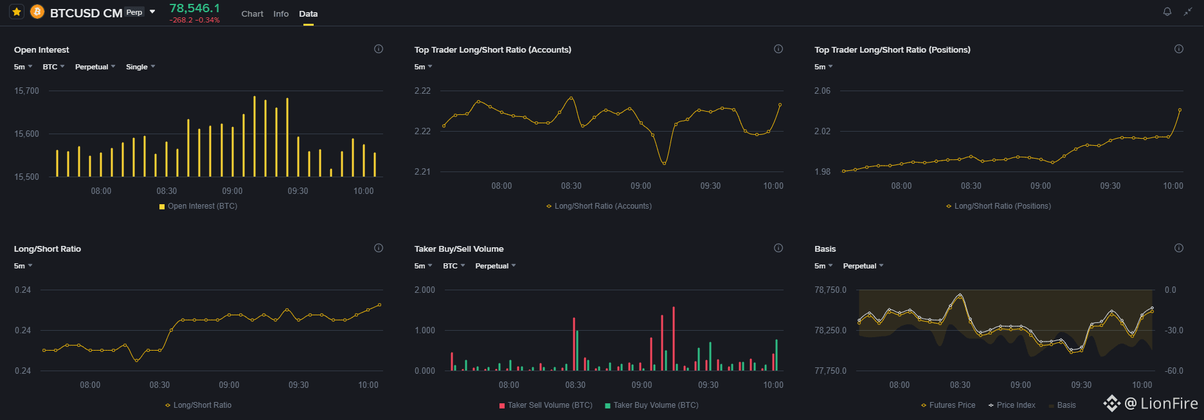Toggle Price Index legend series
Image resolution: width=1204 pixels, height=420 pixels.
pos(1012,405)
